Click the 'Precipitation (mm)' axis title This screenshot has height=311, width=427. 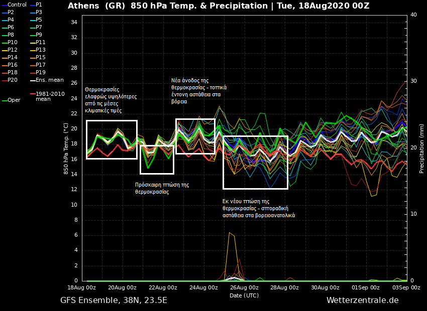[x=421, y=148]
